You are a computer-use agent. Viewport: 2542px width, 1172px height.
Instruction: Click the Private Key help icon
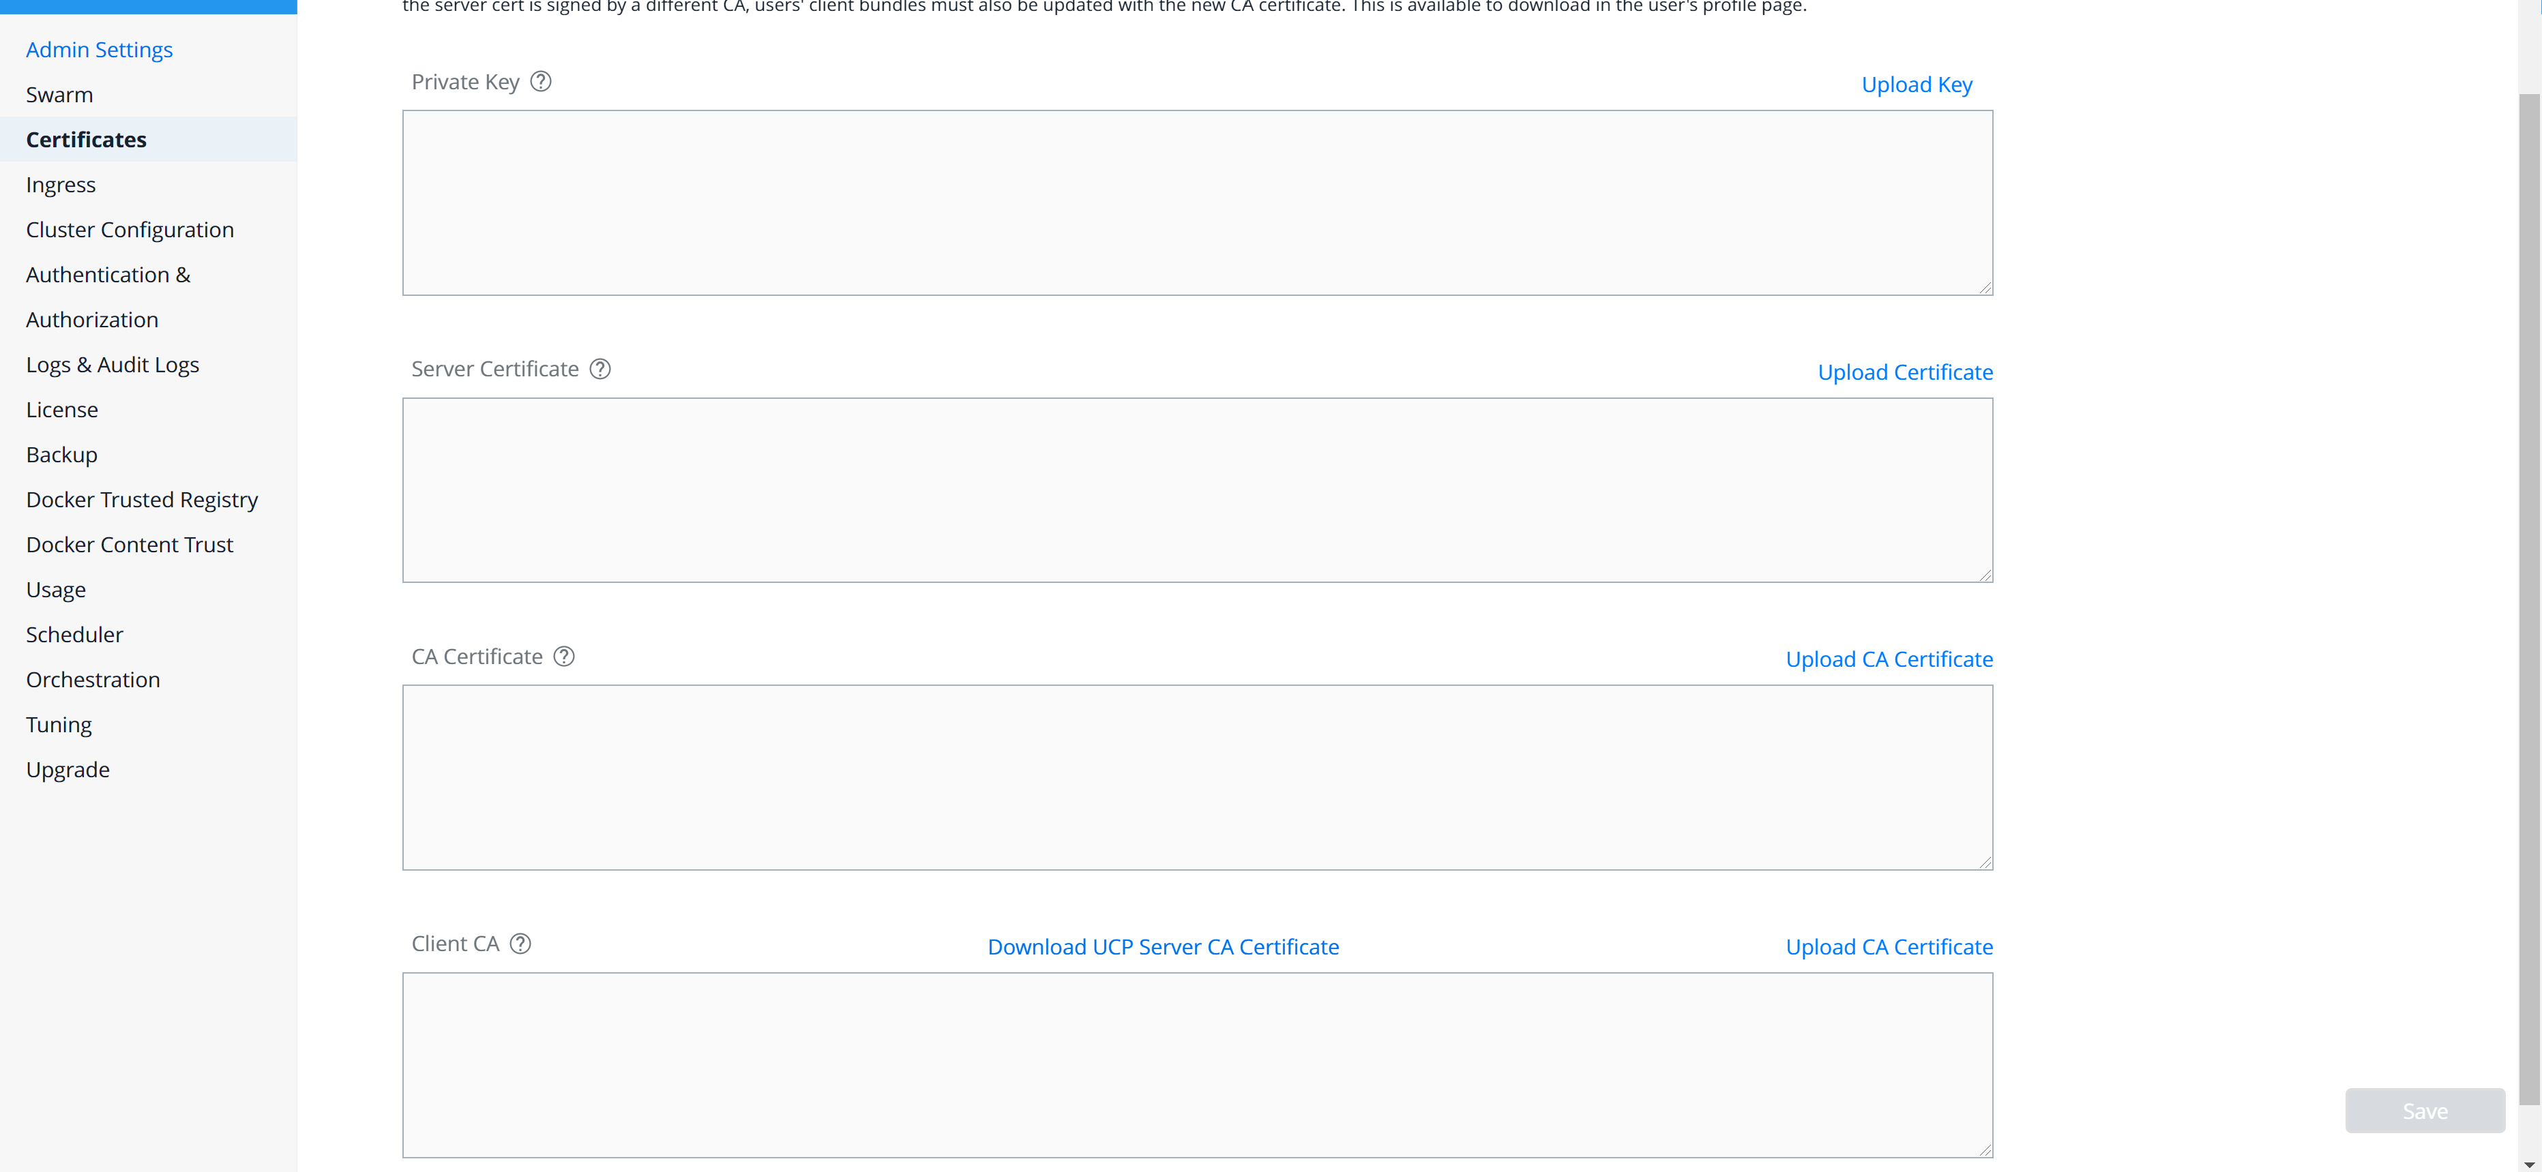click(x=541, y=82)
